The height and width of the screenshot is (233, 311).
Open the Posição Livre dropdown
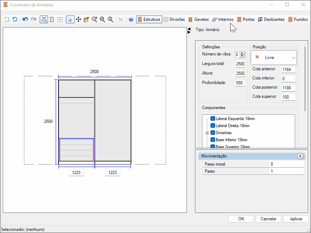[x=274, y=58]
